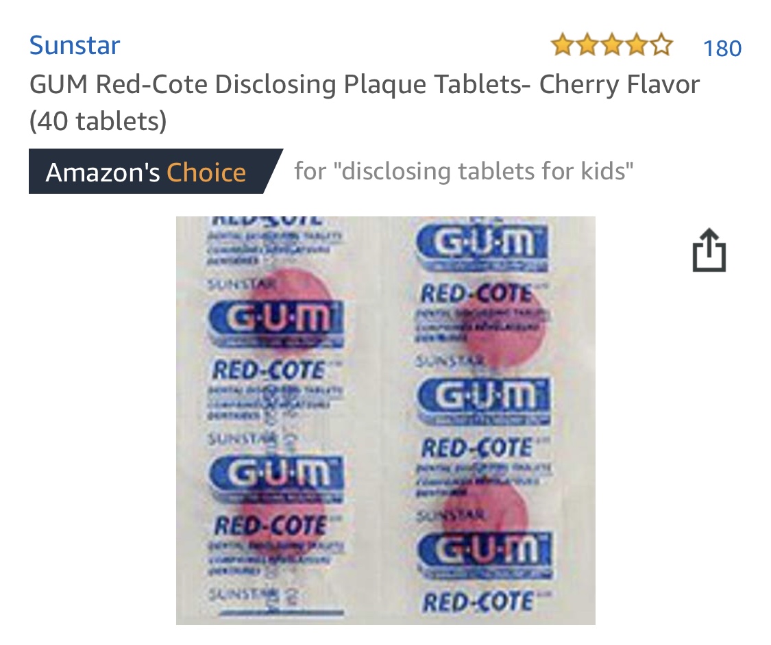Tap the share icon beside product image
The image size is (771, 645).
(x=709, y=249)
